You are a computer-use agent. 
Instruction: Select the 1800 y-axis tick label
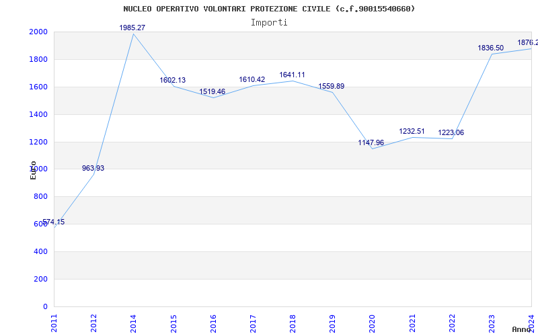pos(38,59)
